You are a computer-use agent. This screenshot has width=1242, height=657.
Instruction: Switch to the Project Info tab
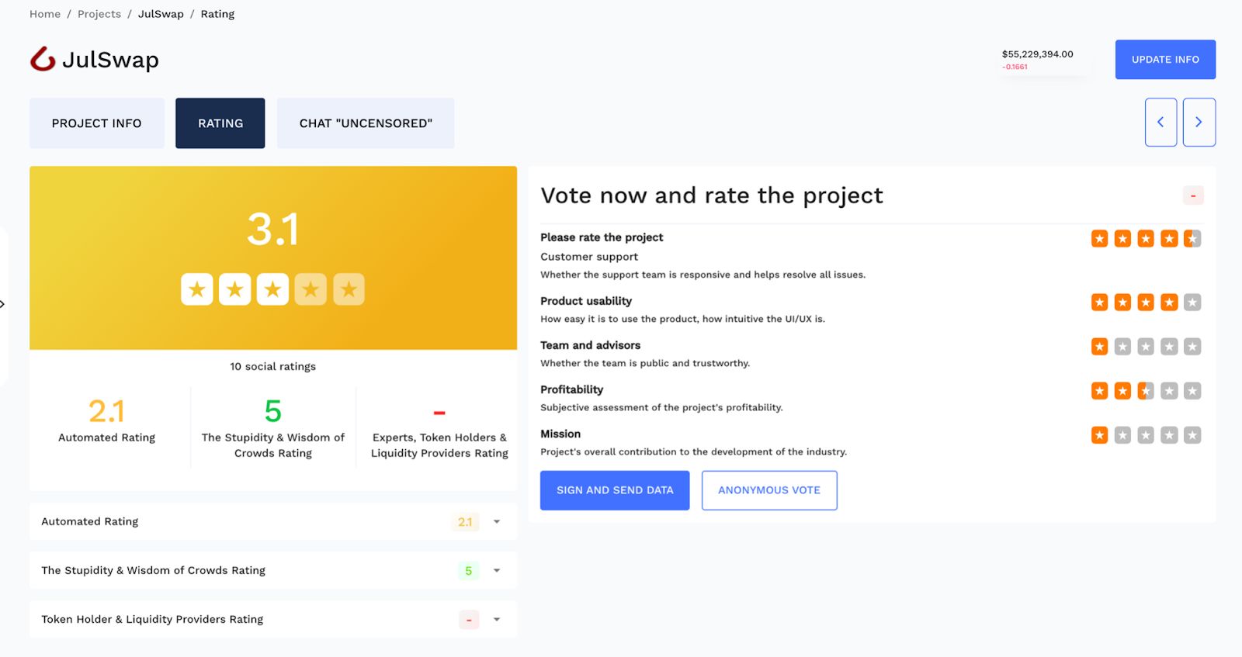click(96, 123)
